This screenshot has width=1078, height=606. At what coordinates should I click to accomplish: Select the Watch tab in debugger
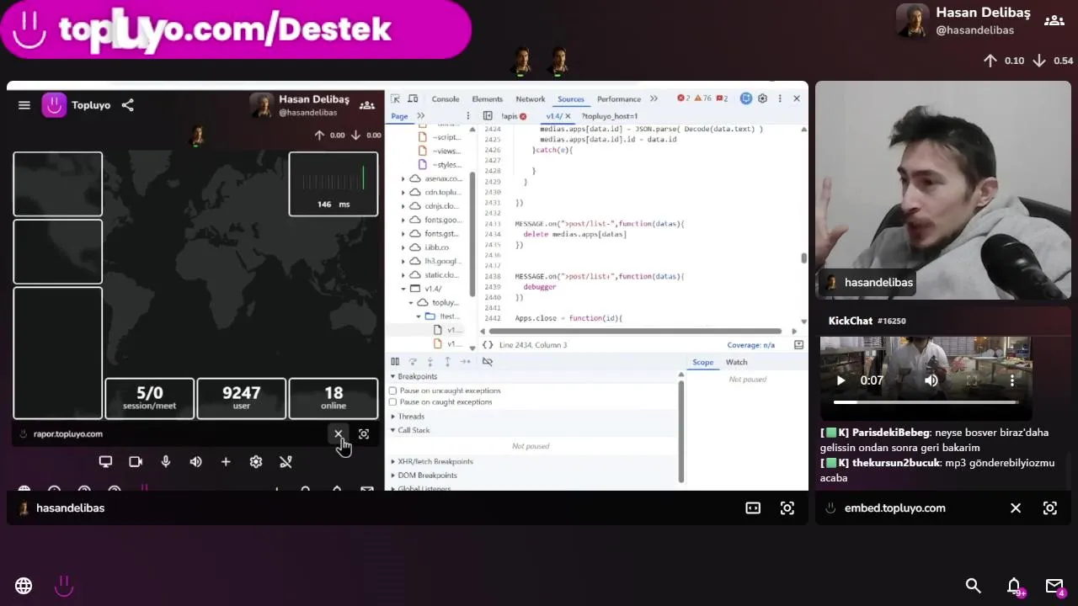(736, 362)
